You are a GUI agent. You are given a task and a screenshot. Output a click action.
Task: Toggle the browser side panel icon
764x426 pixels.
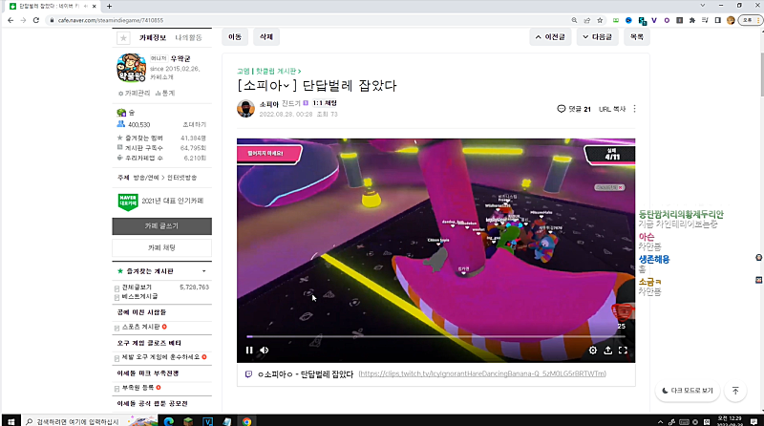pyautogui.click(x=718, y=20)
